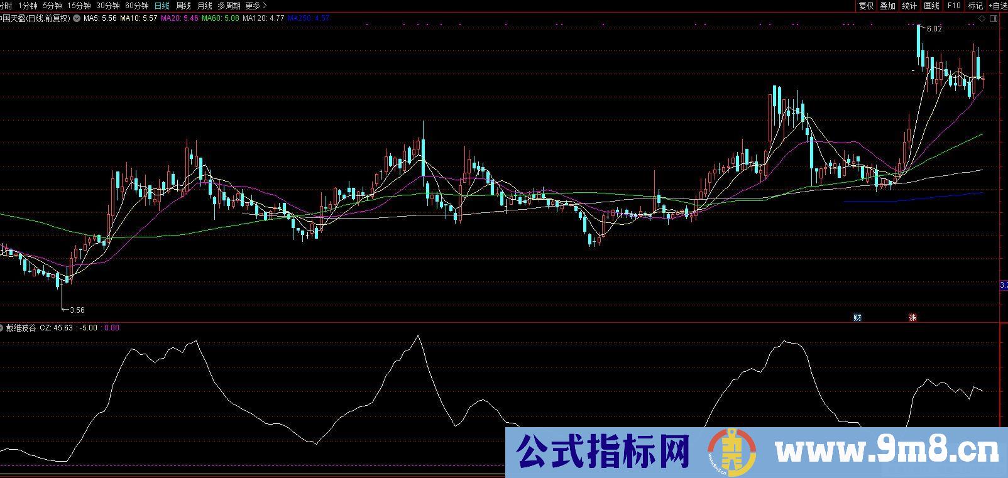Open the 多周期 multi-period view
Viewport: 1008px width, 478px height.
point(229,6)
